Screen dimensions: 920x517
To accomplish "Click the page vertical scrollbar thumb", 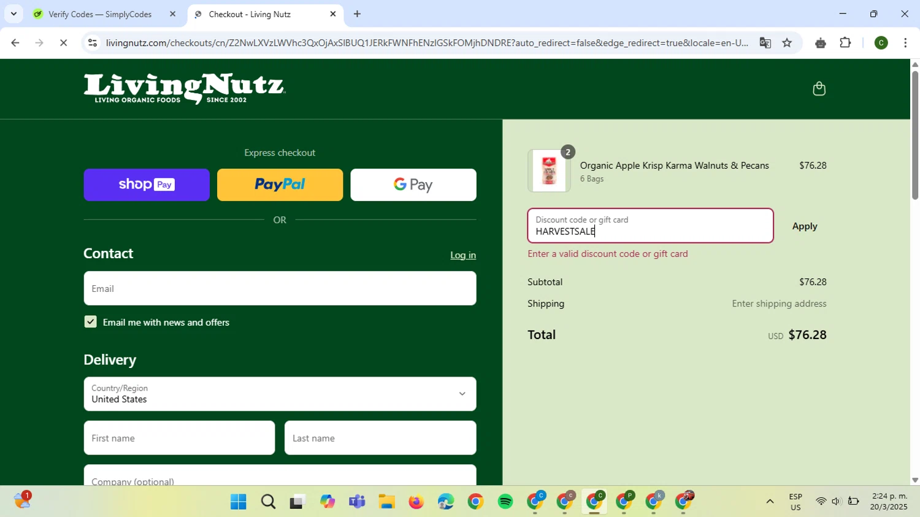I will point(915,135).
